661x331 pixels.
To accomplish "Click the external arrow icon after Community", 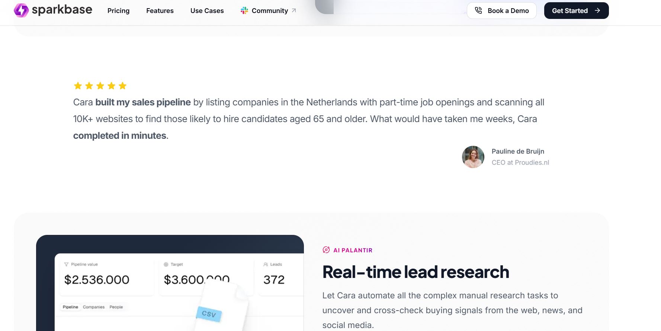I will click(x=294, y=11).
